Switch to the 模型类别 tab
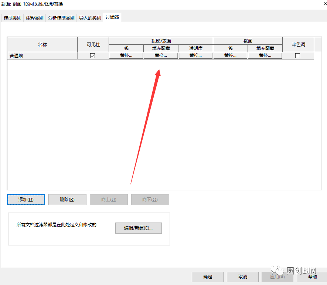Screen dimensions: 327x285 [x=13, y=18]
